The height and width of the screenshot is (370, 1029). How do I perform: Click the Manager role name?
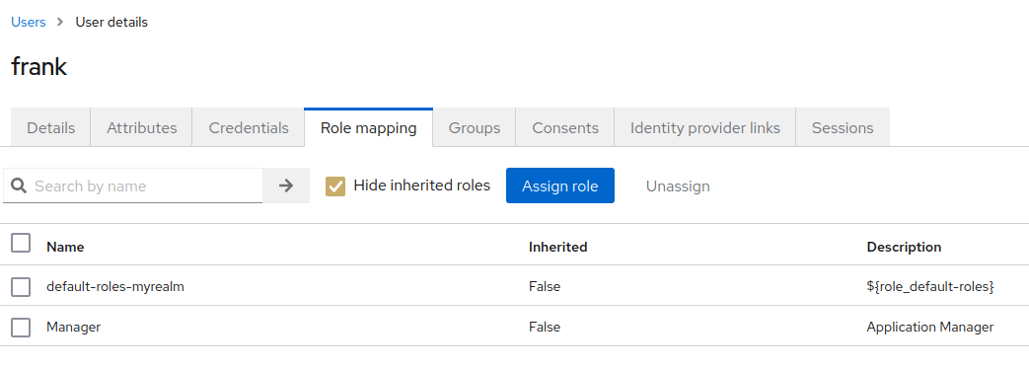click(73, 327)
